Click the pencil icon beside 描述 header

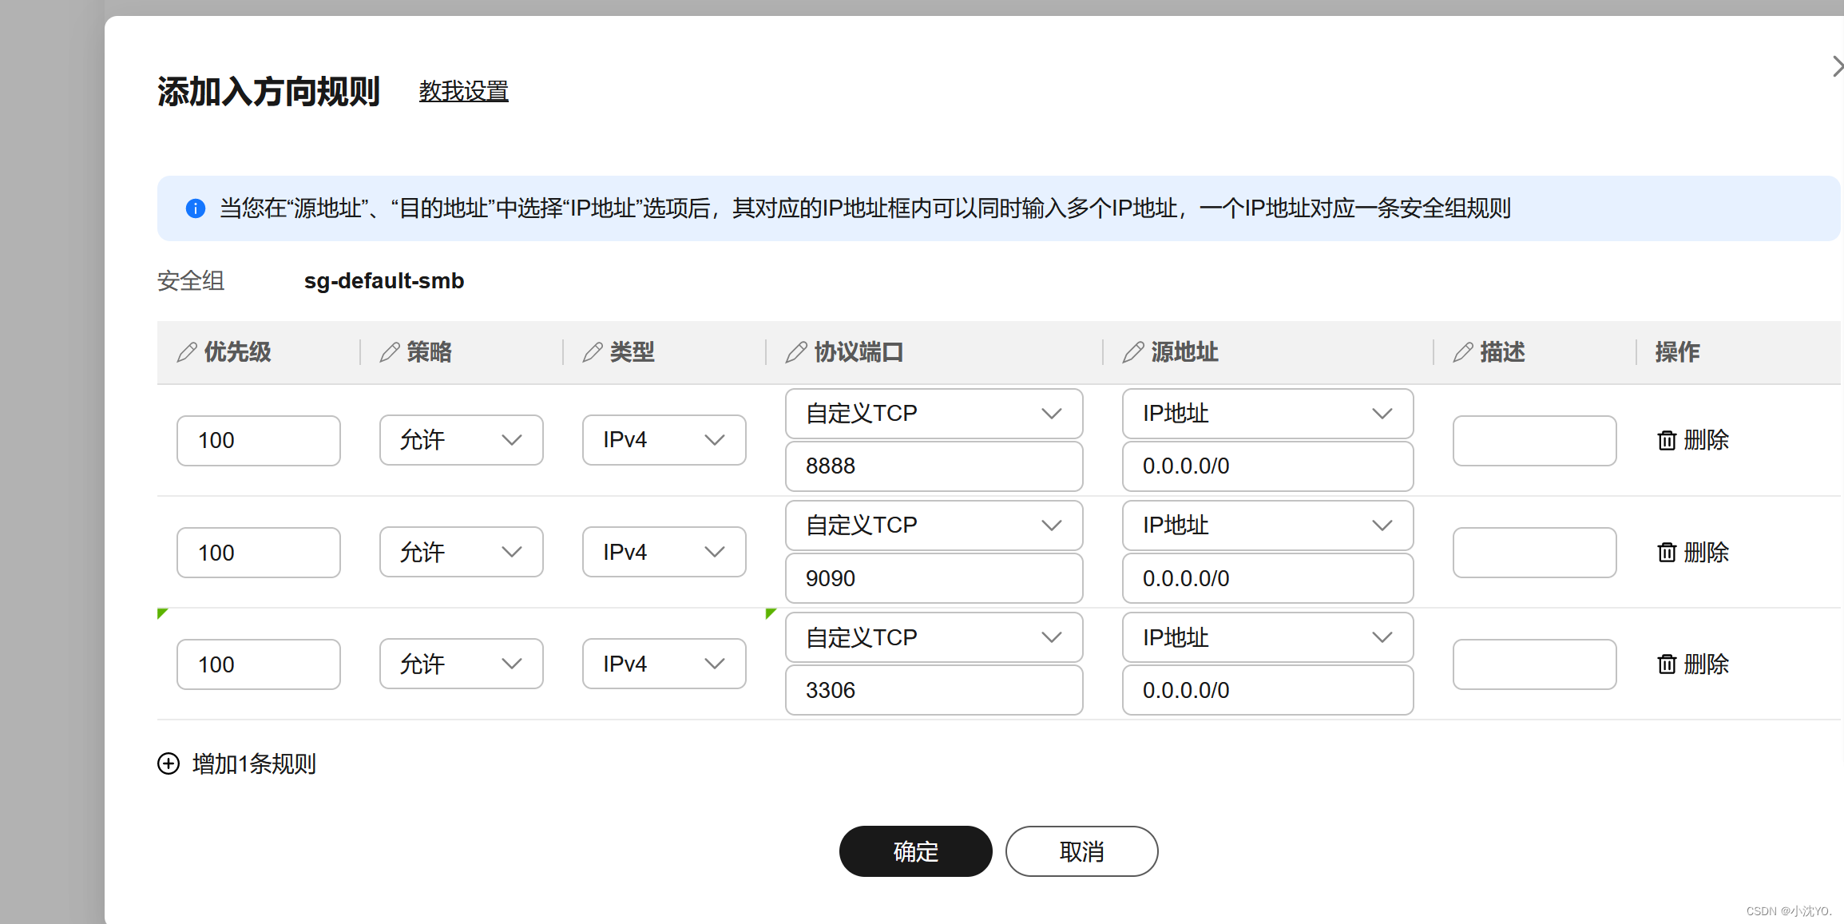pos(1463,352)
